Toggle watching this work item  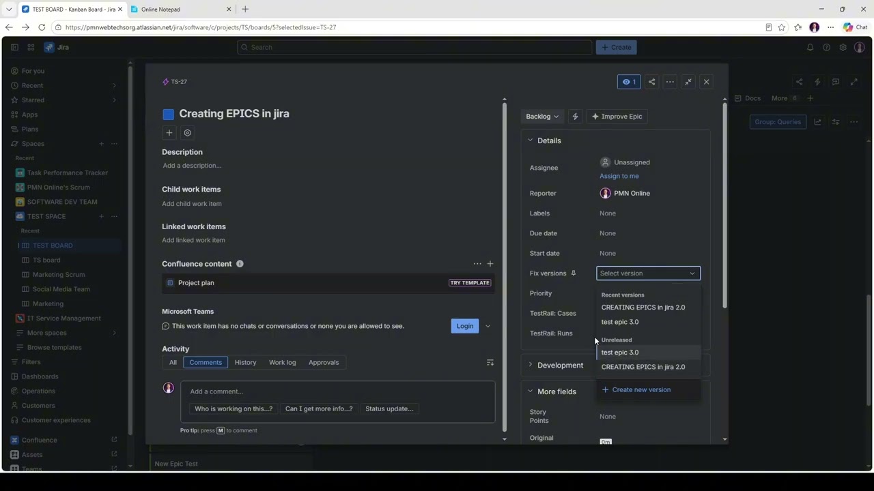coord(629,82)
